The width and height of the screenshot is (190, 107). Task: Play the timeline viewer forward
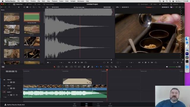pos(149,62)
